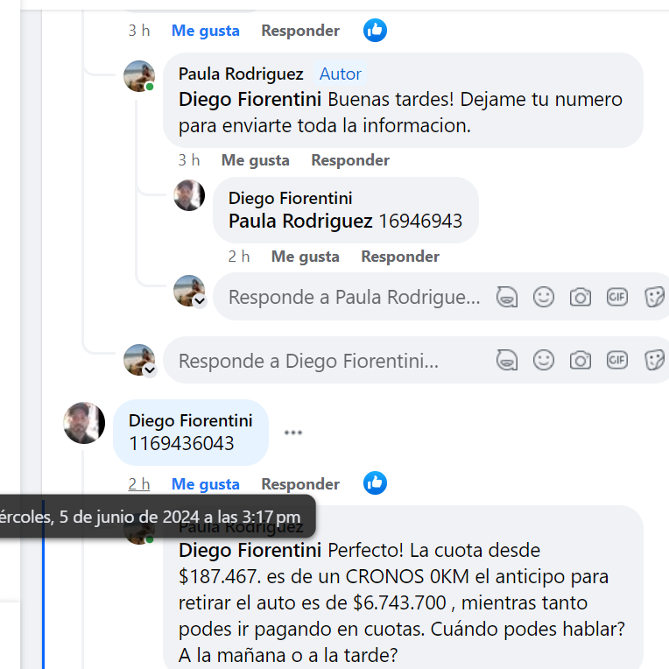Switch commenting identity in Paula reply box
The image size is (669, 669).
200,301
